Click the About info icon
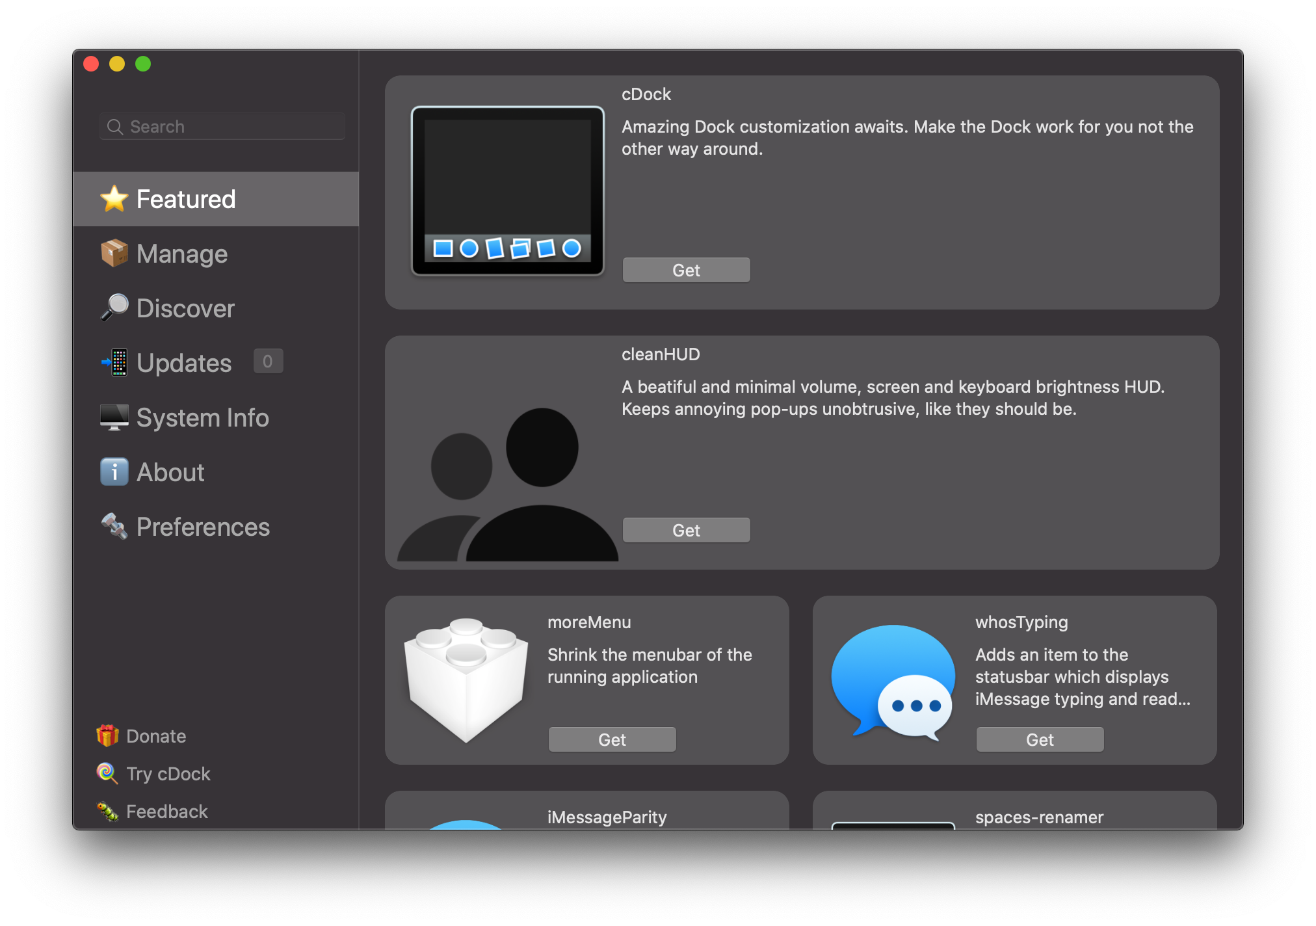 tap(114, 472)
